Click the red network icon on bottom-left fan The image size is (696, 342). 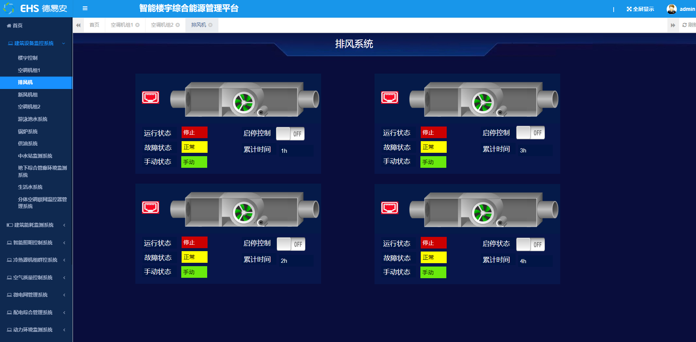coord(150,207)
